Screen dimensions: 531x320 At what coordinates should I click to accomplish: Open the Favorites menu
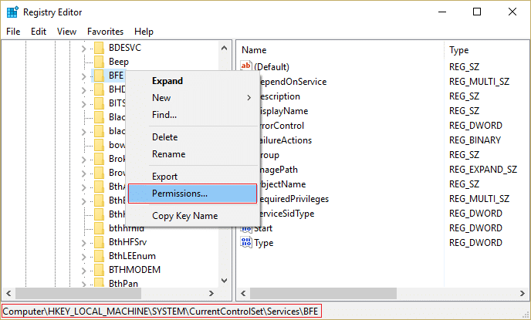(x=105, y=32)
